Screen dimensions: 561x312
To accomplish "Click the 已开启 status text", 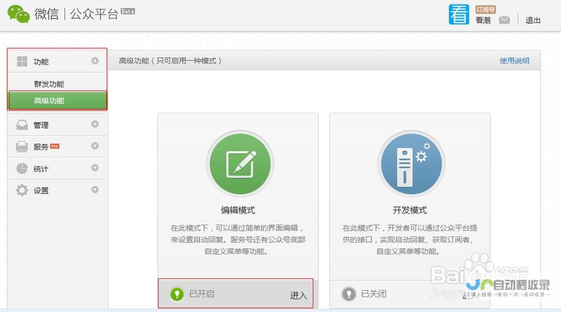I will point(202,294).
